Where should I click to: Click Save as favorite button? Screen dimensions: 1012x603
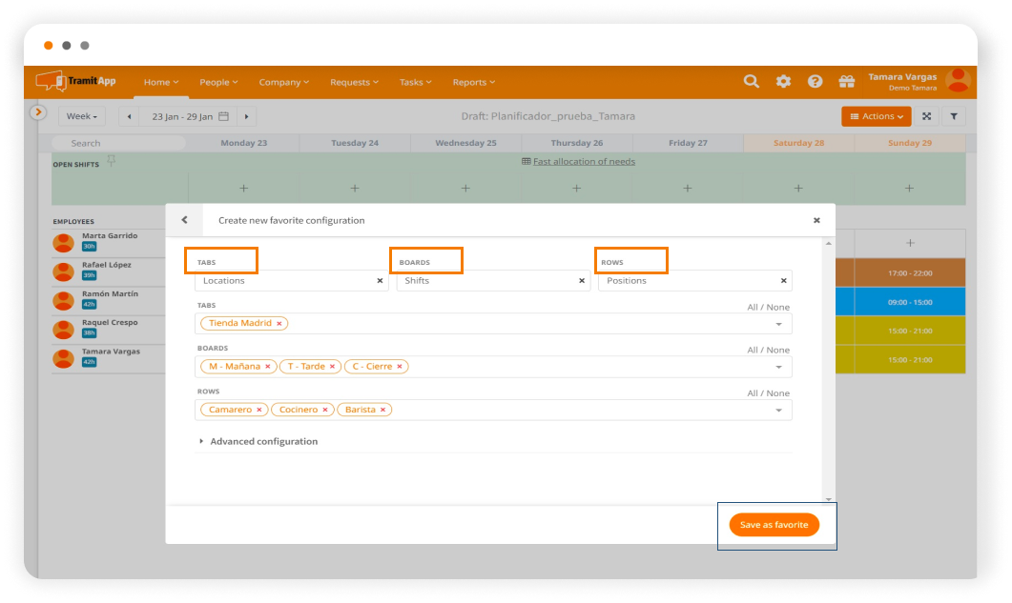tap(774, 525)
